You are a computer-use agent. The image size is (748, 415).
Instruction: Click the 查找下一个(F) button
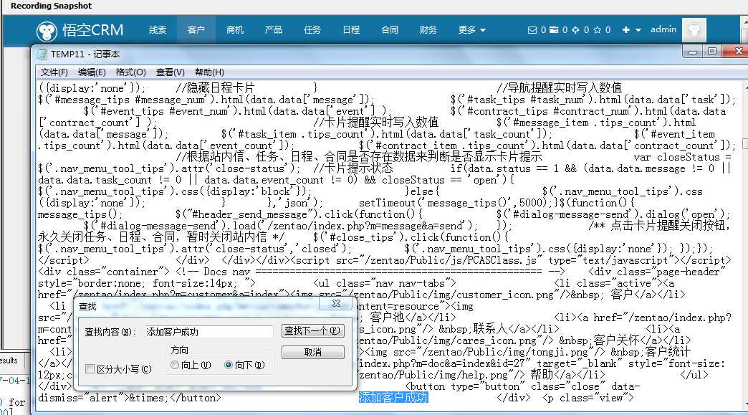point(312,330)
